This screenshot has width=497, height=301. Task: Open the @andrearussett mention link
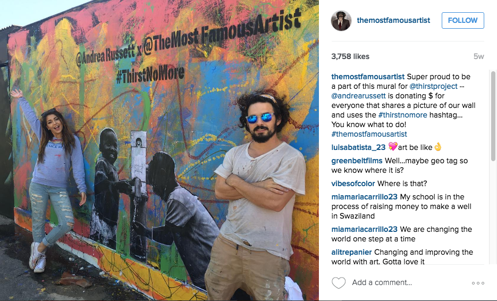[358, 96]
